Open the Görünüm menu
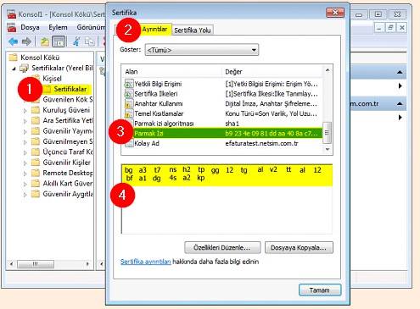Screen dimensions: 420x309 91,27
